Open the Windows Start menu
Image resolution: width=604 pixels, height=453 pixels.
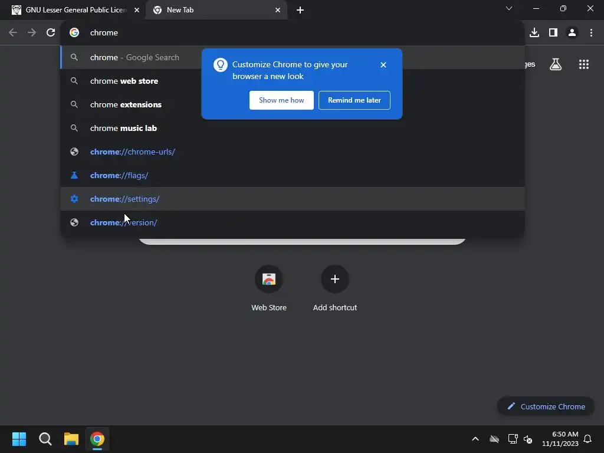pyautogui.click(x=19, y=439)
